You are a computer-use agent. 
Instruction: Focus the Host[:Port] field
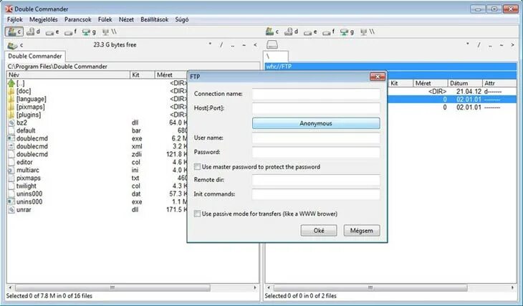tap(316, 108)
